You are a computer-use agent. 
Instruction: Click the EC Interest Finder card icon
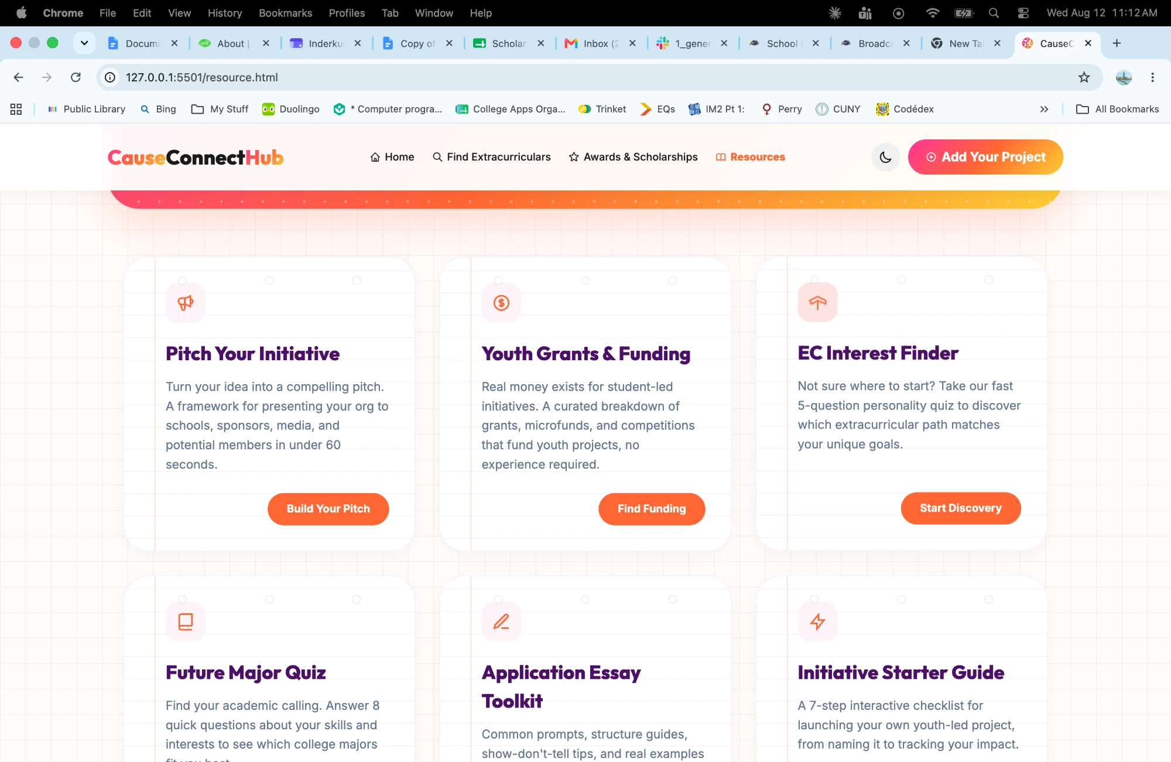(817, 302)
